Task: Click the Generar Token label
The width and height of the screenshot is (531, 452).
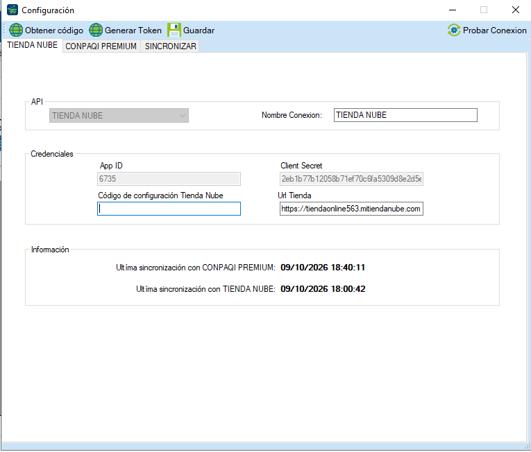Action: tap(133, 31)
